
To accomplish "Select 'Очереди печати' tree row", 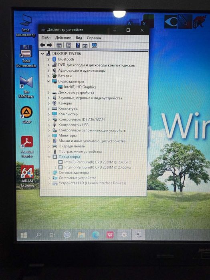I will [x=72, y=146].
